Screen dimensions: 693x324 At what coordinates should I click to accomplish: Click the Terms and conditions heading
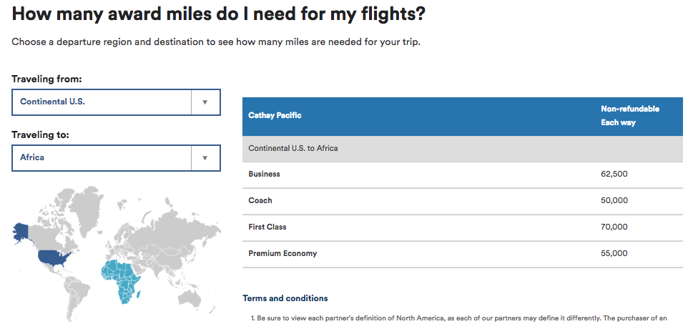point(285,298)
